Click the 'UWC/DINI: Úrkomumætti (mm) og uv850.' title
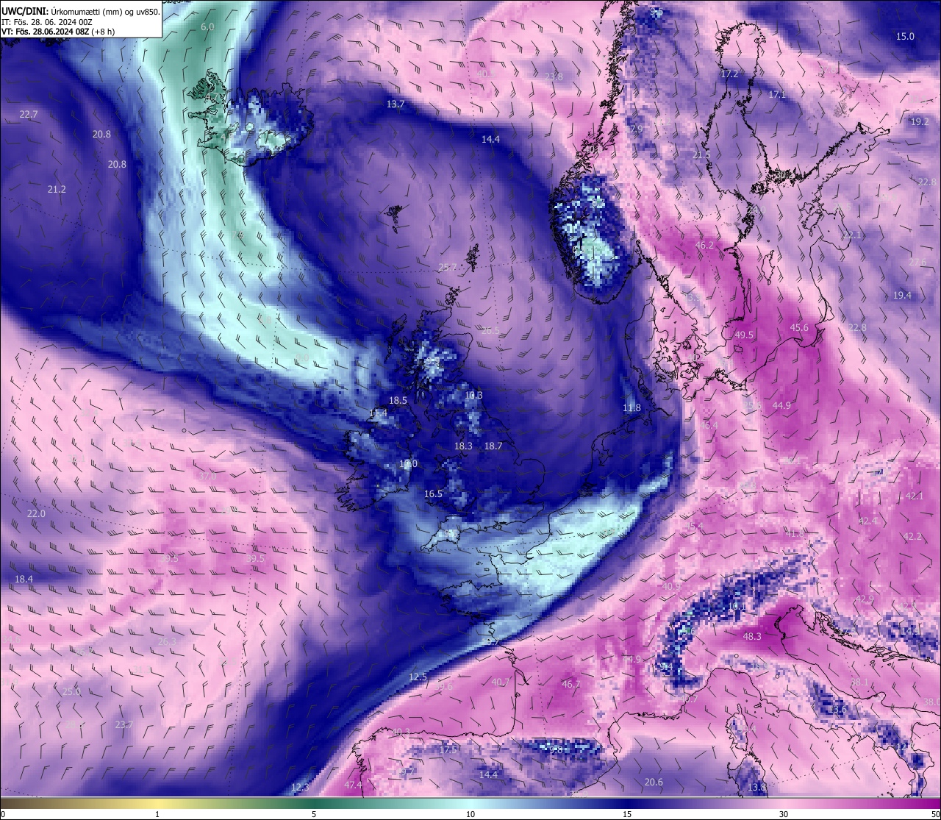Screen dimensions: 941x820 coord(81,11)
